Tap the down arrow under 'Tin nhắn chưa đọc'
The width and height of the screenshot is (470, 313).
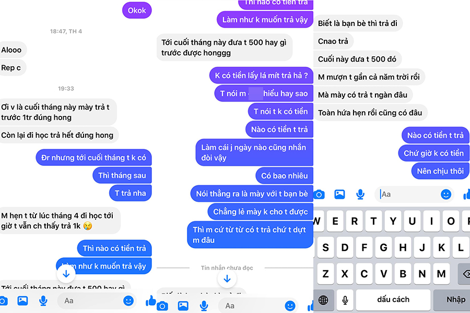tap(227, 279)
